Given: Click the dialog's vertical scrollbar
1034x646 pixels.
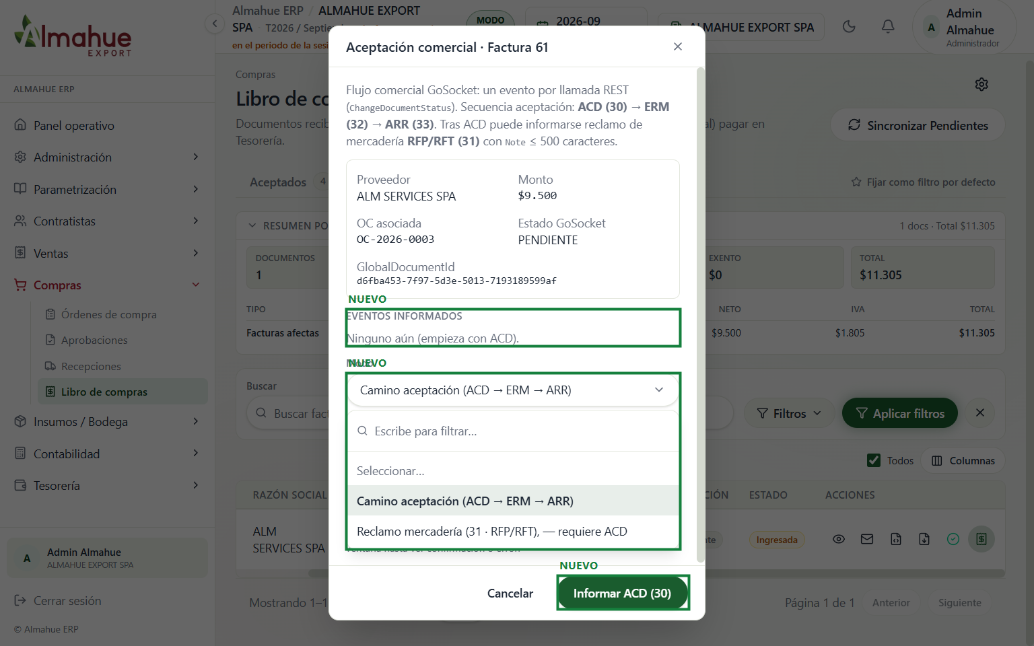Looking at the screenshot, I should pyautogui.click(x=701, y=315).
